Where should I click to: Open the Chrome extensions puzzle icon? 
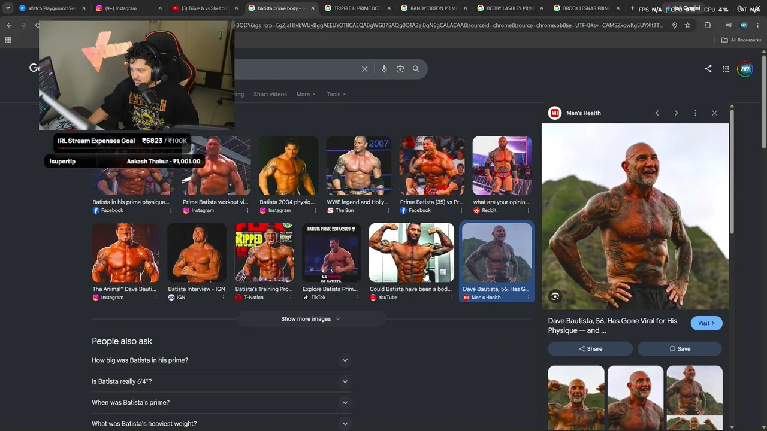pyautogui.click(x=708, y=25)
